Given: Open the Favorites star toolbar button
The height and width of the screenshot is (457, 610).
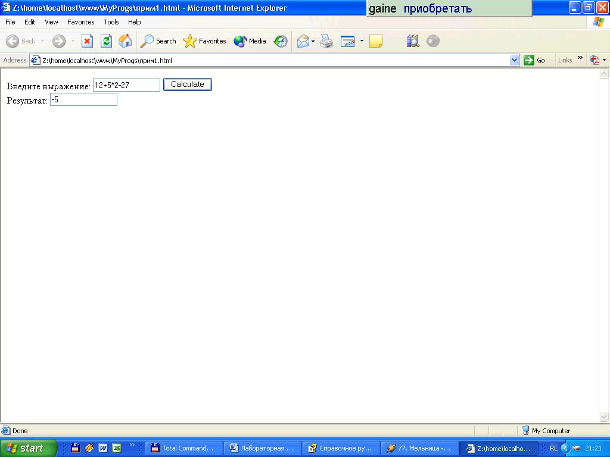Looking at the screenshot, I should pyautogui.click(x=205, y=41).
